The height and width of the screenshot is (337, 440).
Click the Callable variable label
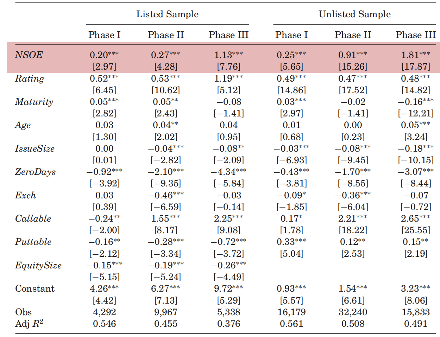(x=33, y=219)
